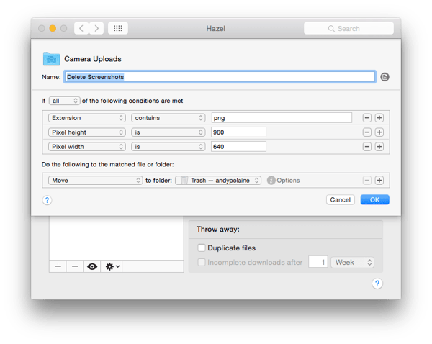Show all preferences grid icon
This screenshot has width=432, height=344.
tap(118, 28)
